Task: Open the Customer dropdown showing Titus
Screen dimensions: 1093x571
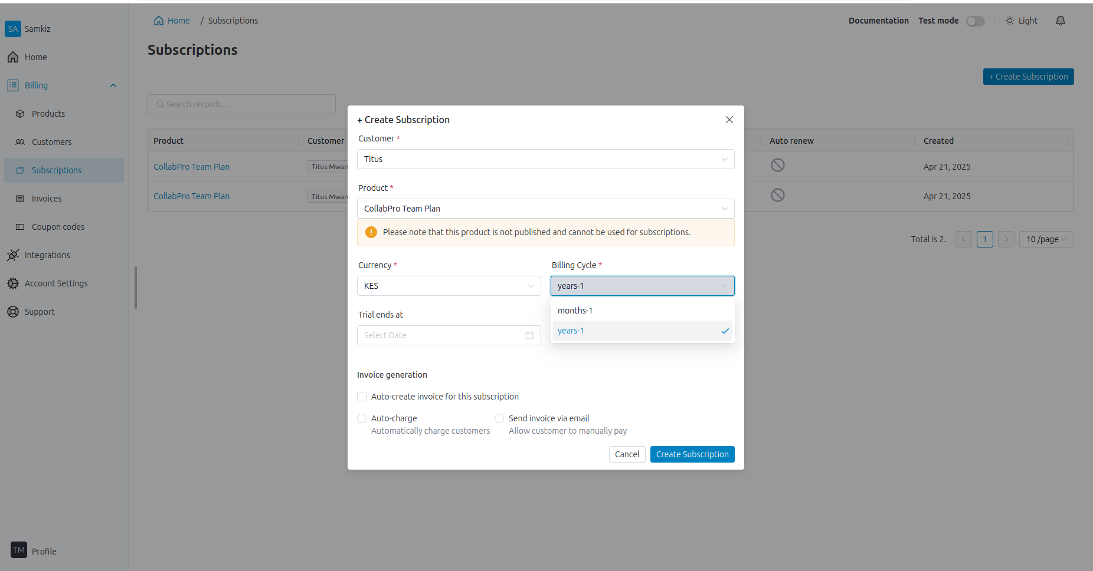Action: click(x=545, y=159)
